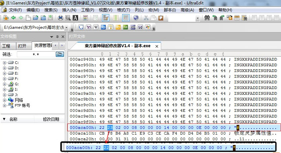Image resolution: width=281 pixels, height=153 pixels.
Task: Expand the 网络 network node
Action: [4, 100]
